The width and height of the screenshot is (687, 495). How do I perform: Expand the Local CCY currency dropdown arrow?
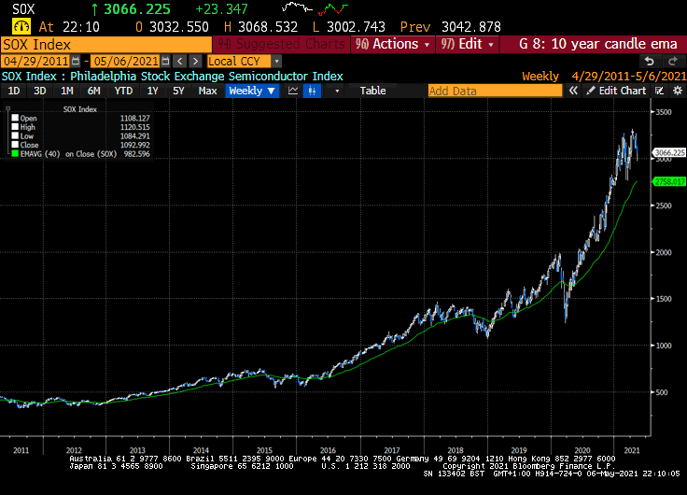pos(276,62)
